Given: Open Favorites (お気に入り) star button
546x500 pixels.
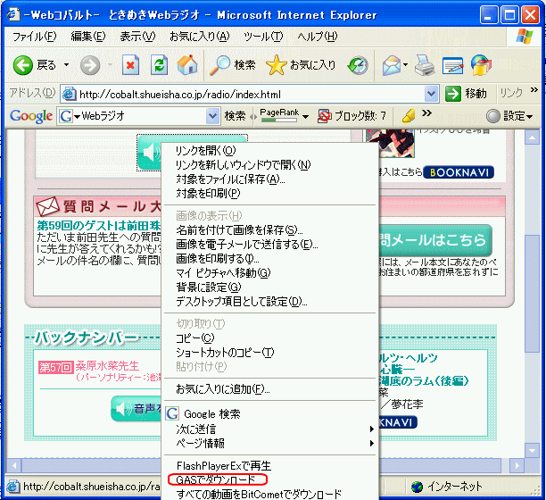Looking at the screenshot, I should tap(301, 65).
